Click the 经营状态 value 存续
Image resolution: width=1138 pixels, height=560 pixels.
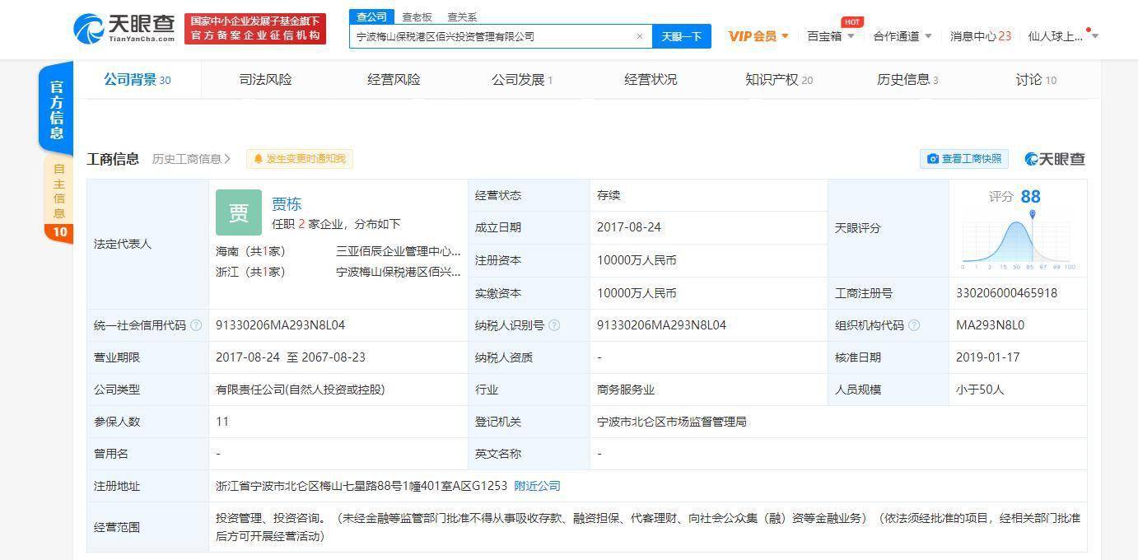click(x=609, y=195)
